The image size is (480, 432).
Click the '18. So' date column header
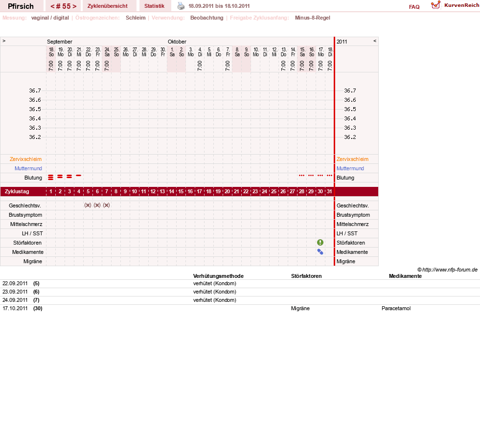point(51,52)
